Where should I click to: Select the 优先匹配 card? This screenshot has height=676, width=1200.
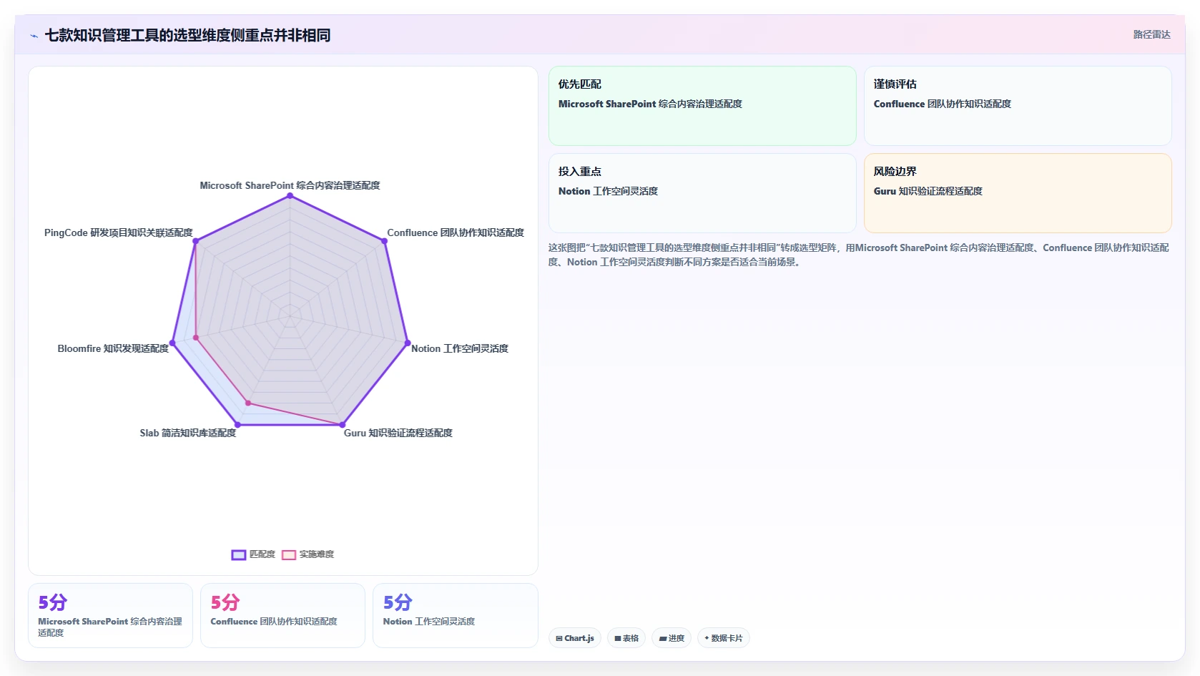pos(702,106)
